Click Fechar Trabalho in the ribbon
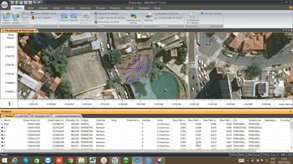Image resolution: width=293 pixels, height=164 pixels. point(41,18)
